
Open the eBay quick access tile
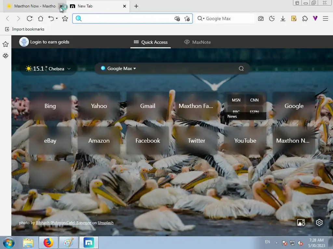[x=50, y=141]
